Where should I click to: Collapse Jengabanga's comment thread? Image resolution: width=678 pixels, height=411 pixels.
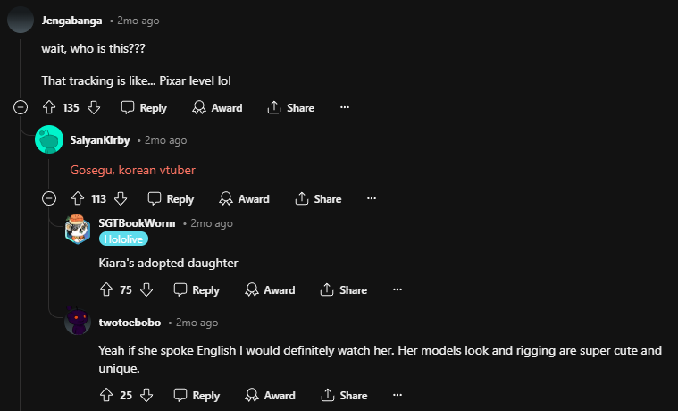pyautogui.click(x=21, y=108)
